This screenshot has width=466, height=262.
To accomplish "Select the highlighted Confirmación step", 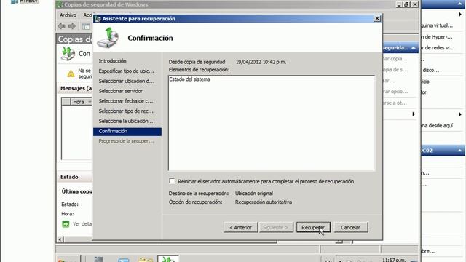I will click(x=127, y=131).
